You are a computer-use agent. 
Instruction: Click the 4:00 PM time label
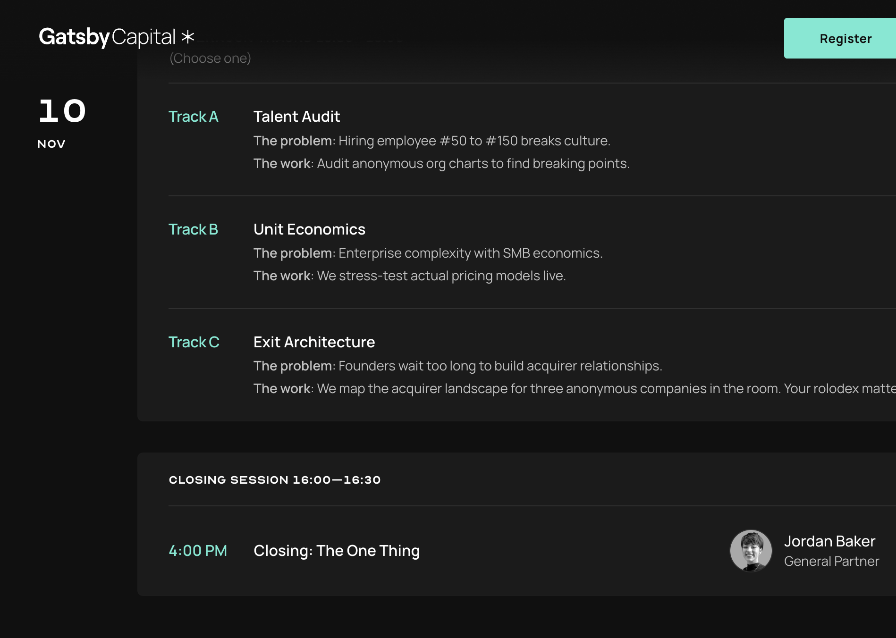[x=198, y=550]
